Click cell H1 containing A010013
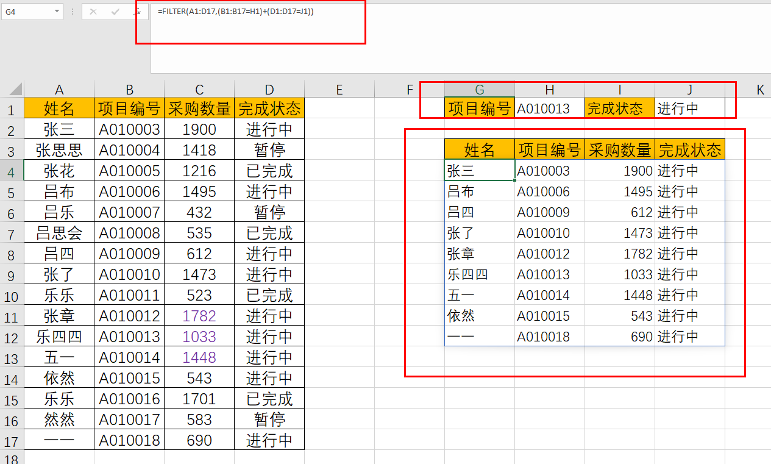 pos(550,109)
